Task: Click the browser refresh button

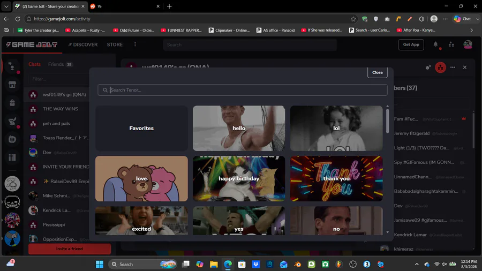Action: click(x=18, y=19)
